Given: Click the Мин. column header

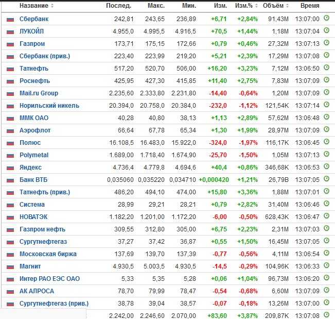Looking at the screenshot, I should [x=189, y=6].
